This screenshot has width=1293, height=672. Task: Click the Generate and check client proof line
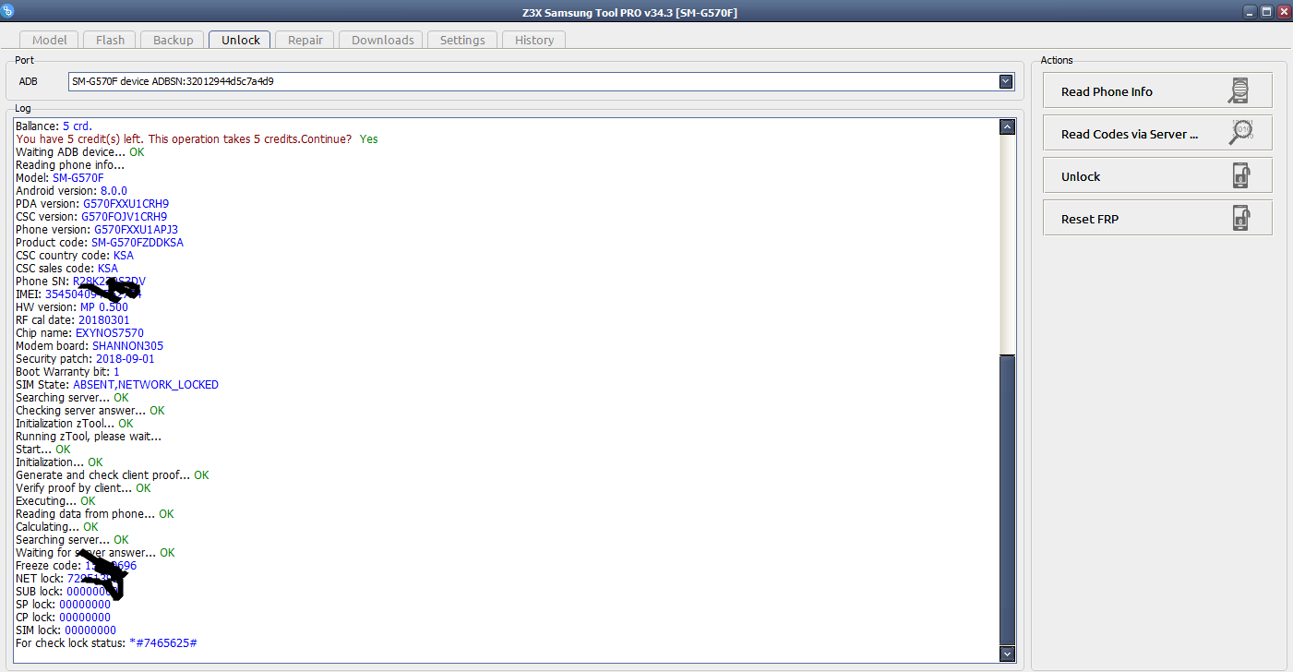(113, 475)
